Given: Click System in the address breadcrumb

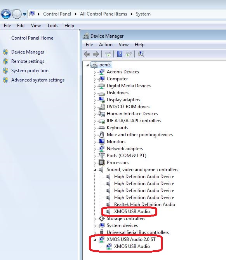Looking at the screenshot, I should pos(143,14).
